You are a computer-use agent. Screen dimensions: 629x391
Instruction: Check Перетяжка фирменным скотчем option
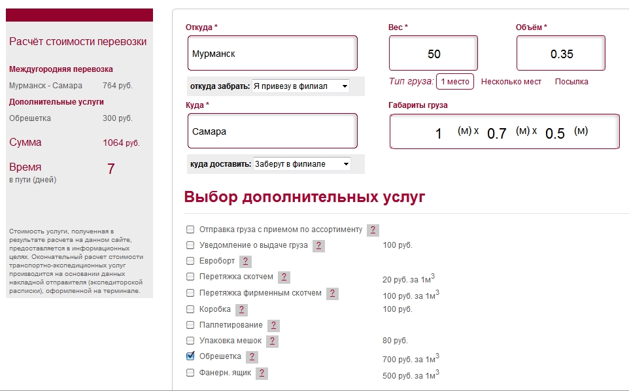190,293
